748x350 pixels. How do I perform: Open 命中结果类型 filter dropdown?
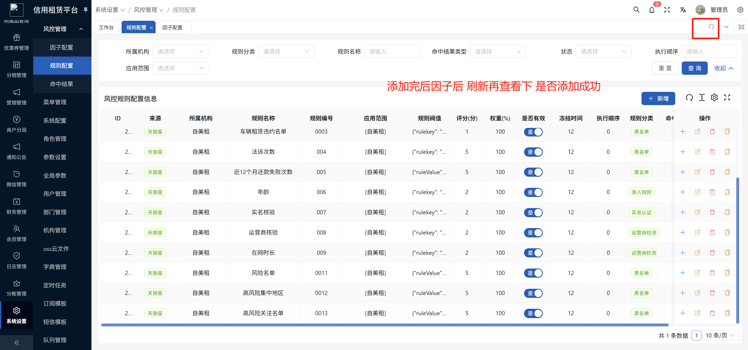[x=498, y=52]
